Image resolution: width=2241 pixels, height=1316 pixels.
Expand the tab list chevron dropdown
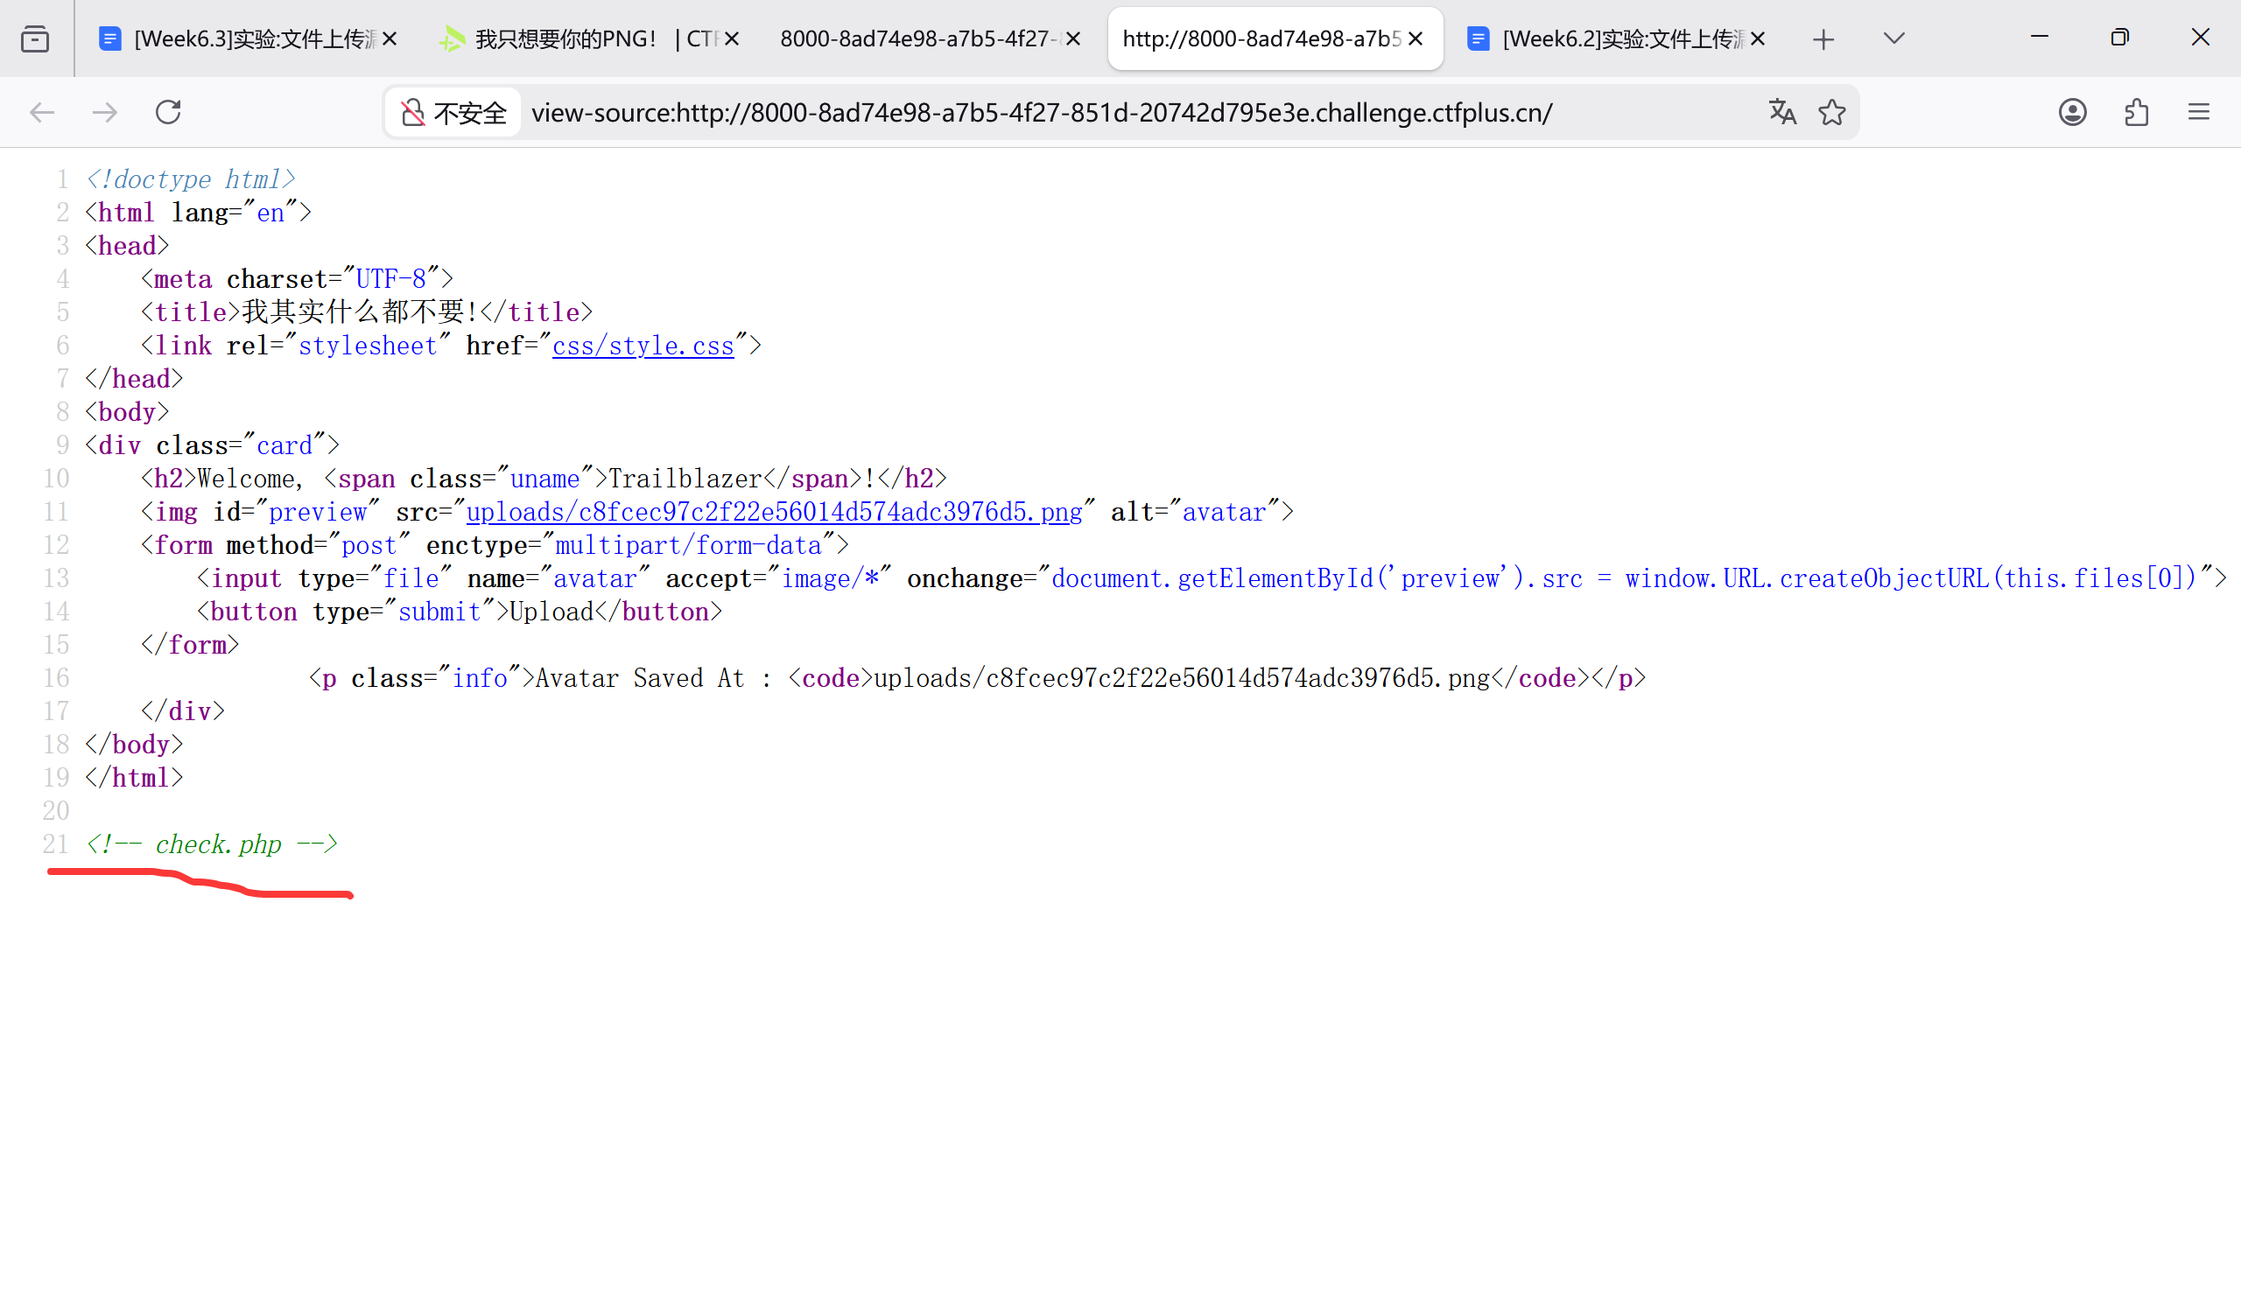(1893, 38)
